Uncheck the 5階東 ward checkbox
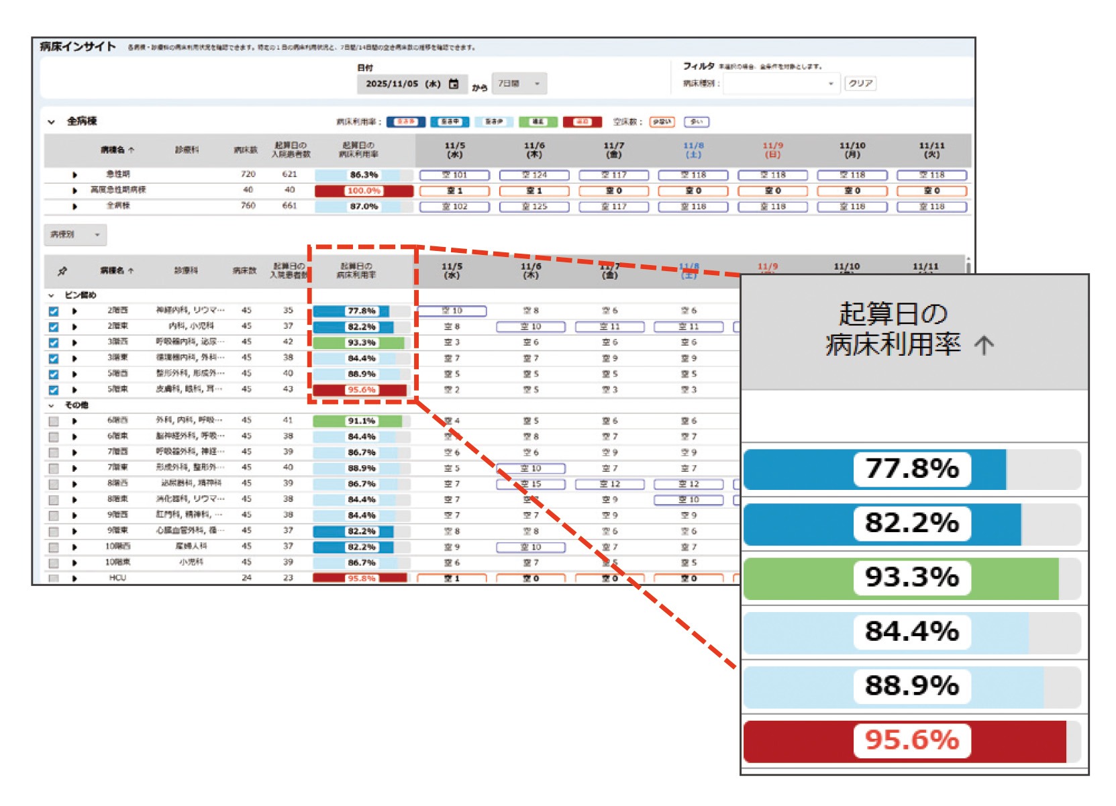The width and height of the screenshot is (1116, 806). pos(54,390)
